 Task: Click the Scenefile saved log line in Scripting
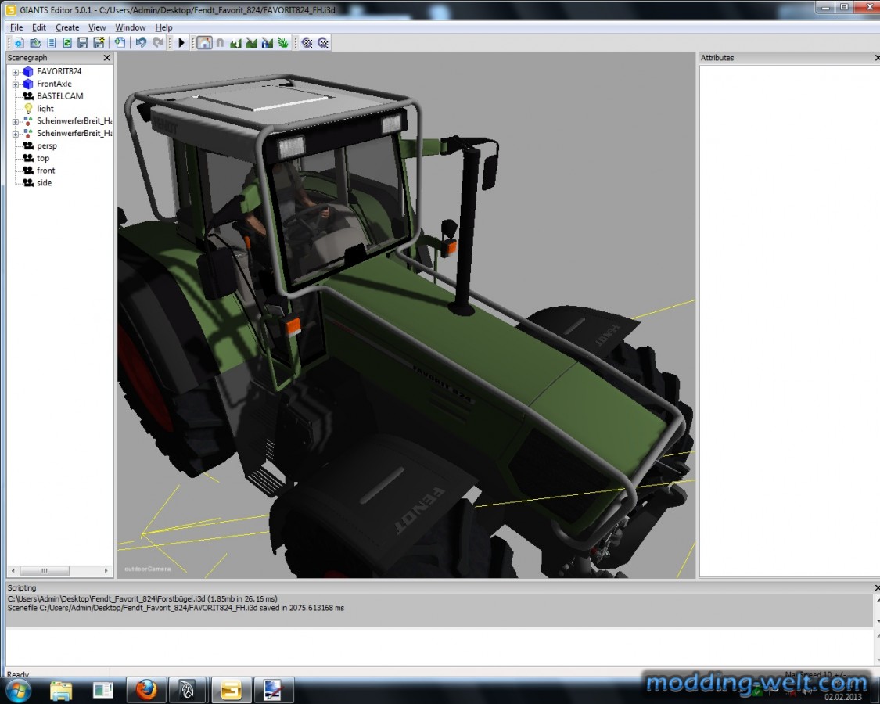pos(176,608)
